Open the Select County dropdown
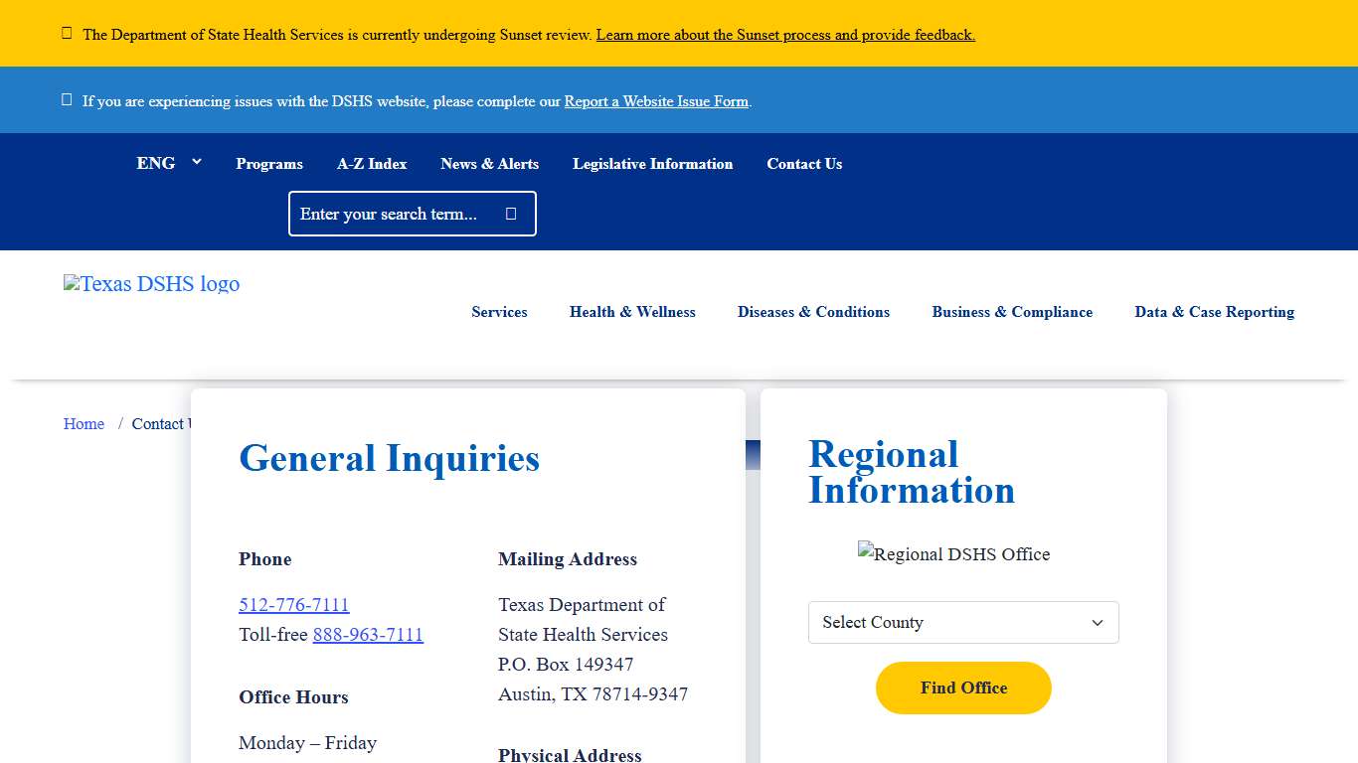This screenshot has height=763, width=1358. coord(962,622)
